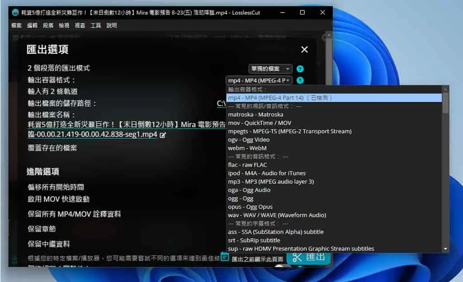
Task: Collapse the mp4 output container format dropdown
Action: [x=259, y=80]
